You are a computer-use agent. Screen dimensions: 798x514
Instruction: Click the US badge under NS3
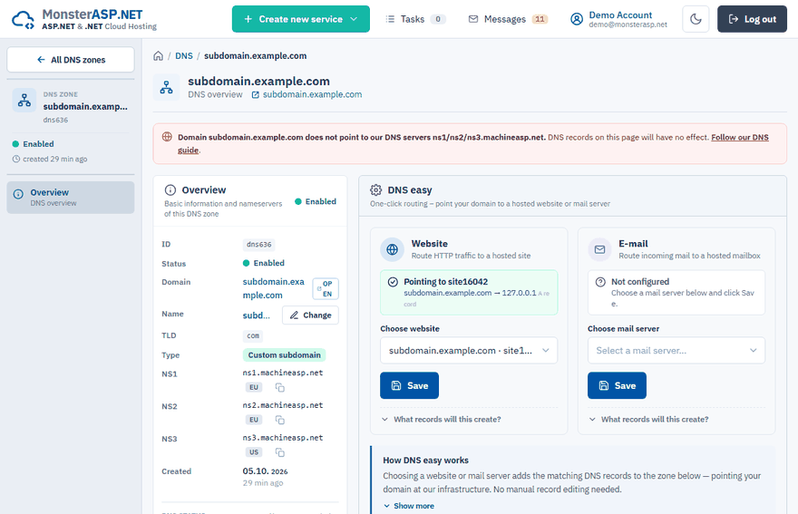[x=254, y=452]
